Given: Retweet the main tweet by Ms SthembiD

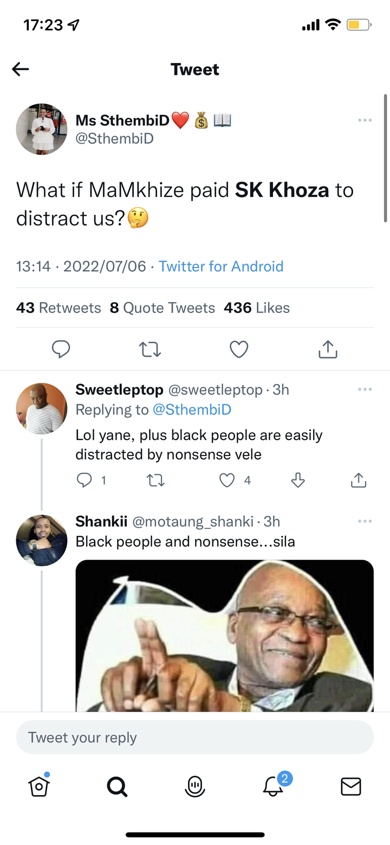Looking at the screenshot, I should pyautogui.click(x=150, y=350).
